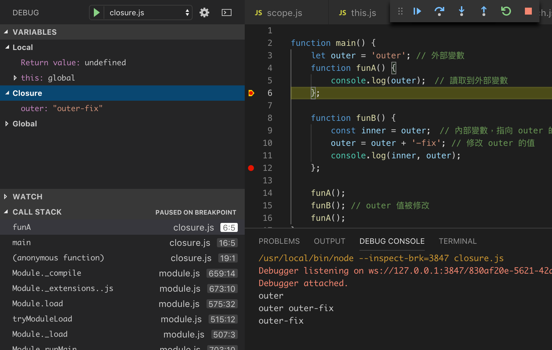Click the green Start Debugging play button
The image size is (552, 350).
[x=97, y=13]
